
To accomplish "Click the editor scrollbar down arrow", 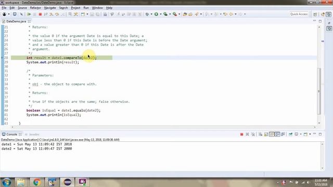I will click(x=319, y=123).
